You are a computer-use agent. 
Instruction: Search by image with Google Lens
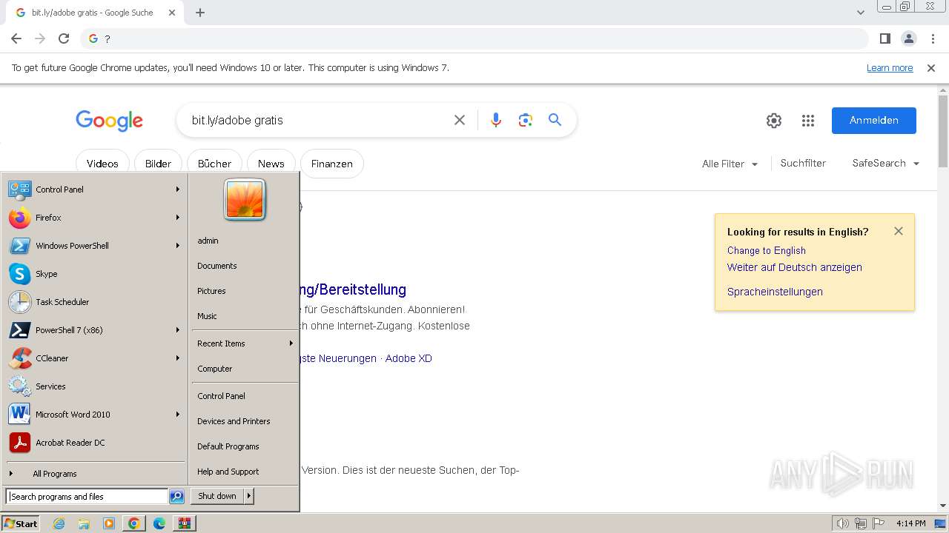526,120
